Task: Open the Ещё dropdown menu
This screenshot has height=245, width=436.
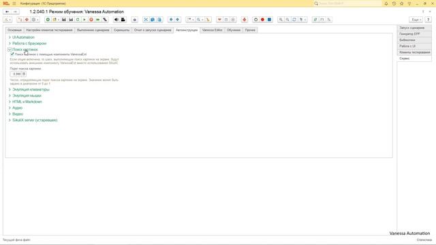Action: 416,20
